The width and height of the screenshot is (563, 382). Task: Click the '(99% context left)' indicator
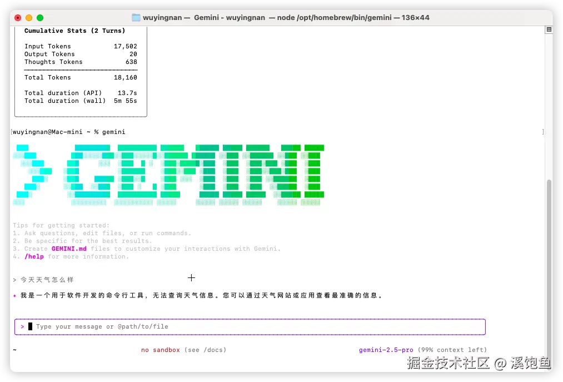(452, 350)
